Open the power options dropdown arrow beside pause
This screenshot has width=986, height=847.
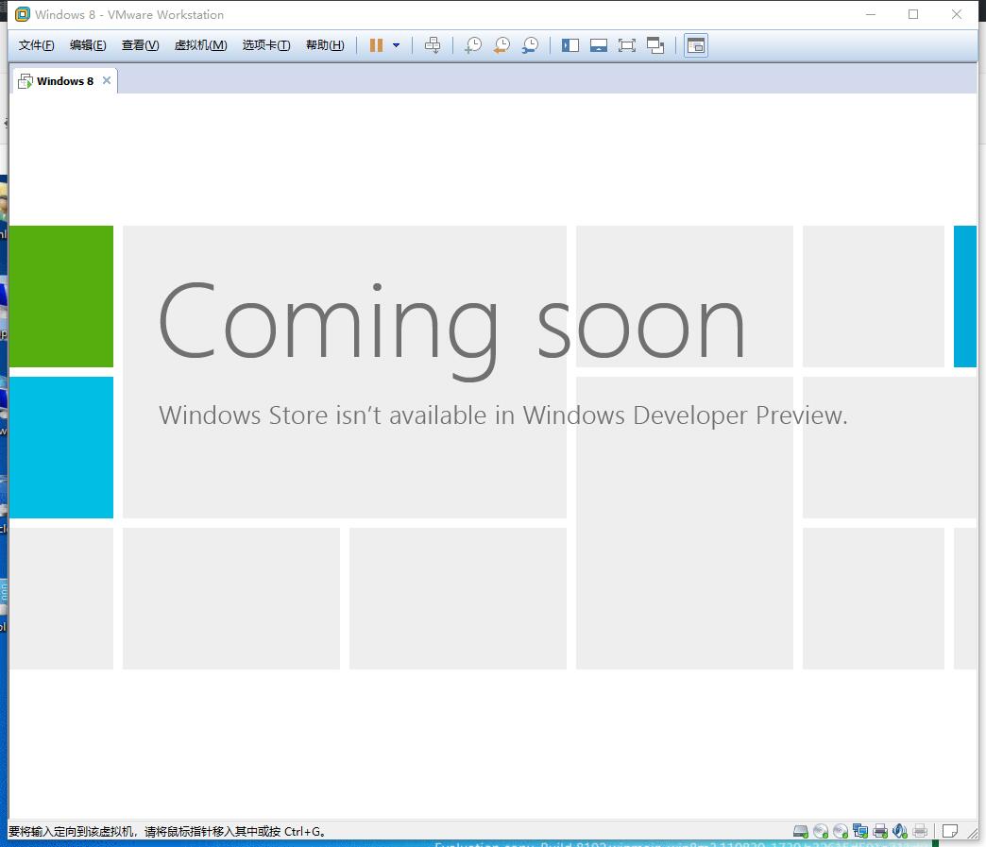396,45
